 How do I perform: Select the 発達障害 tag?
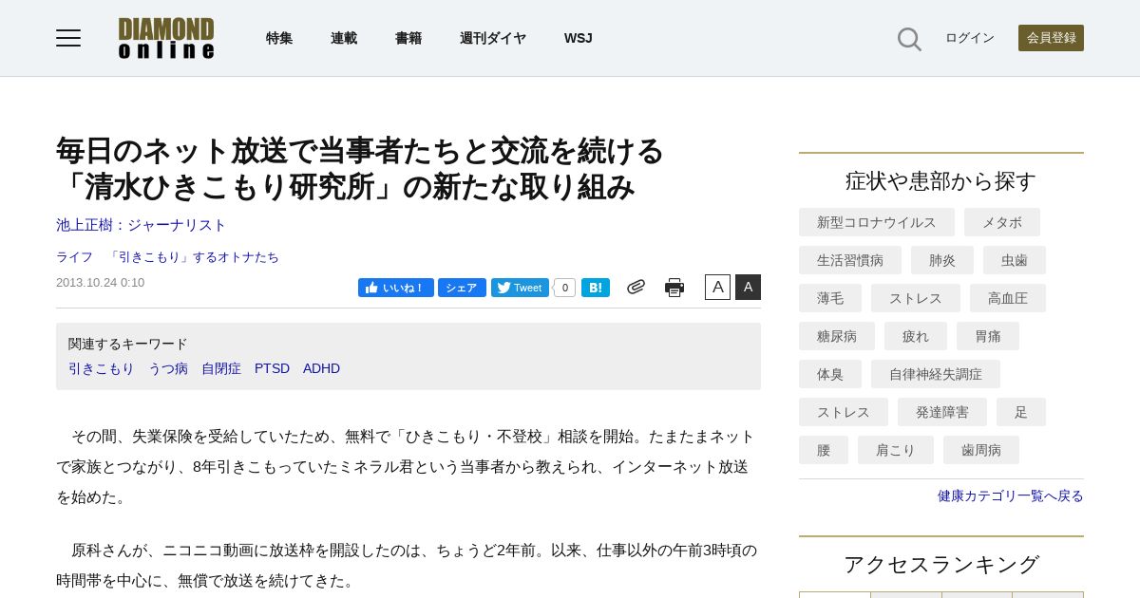pos(942,412)
